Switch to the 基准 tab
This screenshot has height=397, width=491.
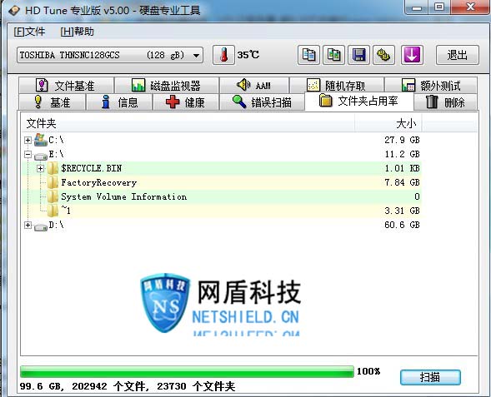(x=52, y=102)
